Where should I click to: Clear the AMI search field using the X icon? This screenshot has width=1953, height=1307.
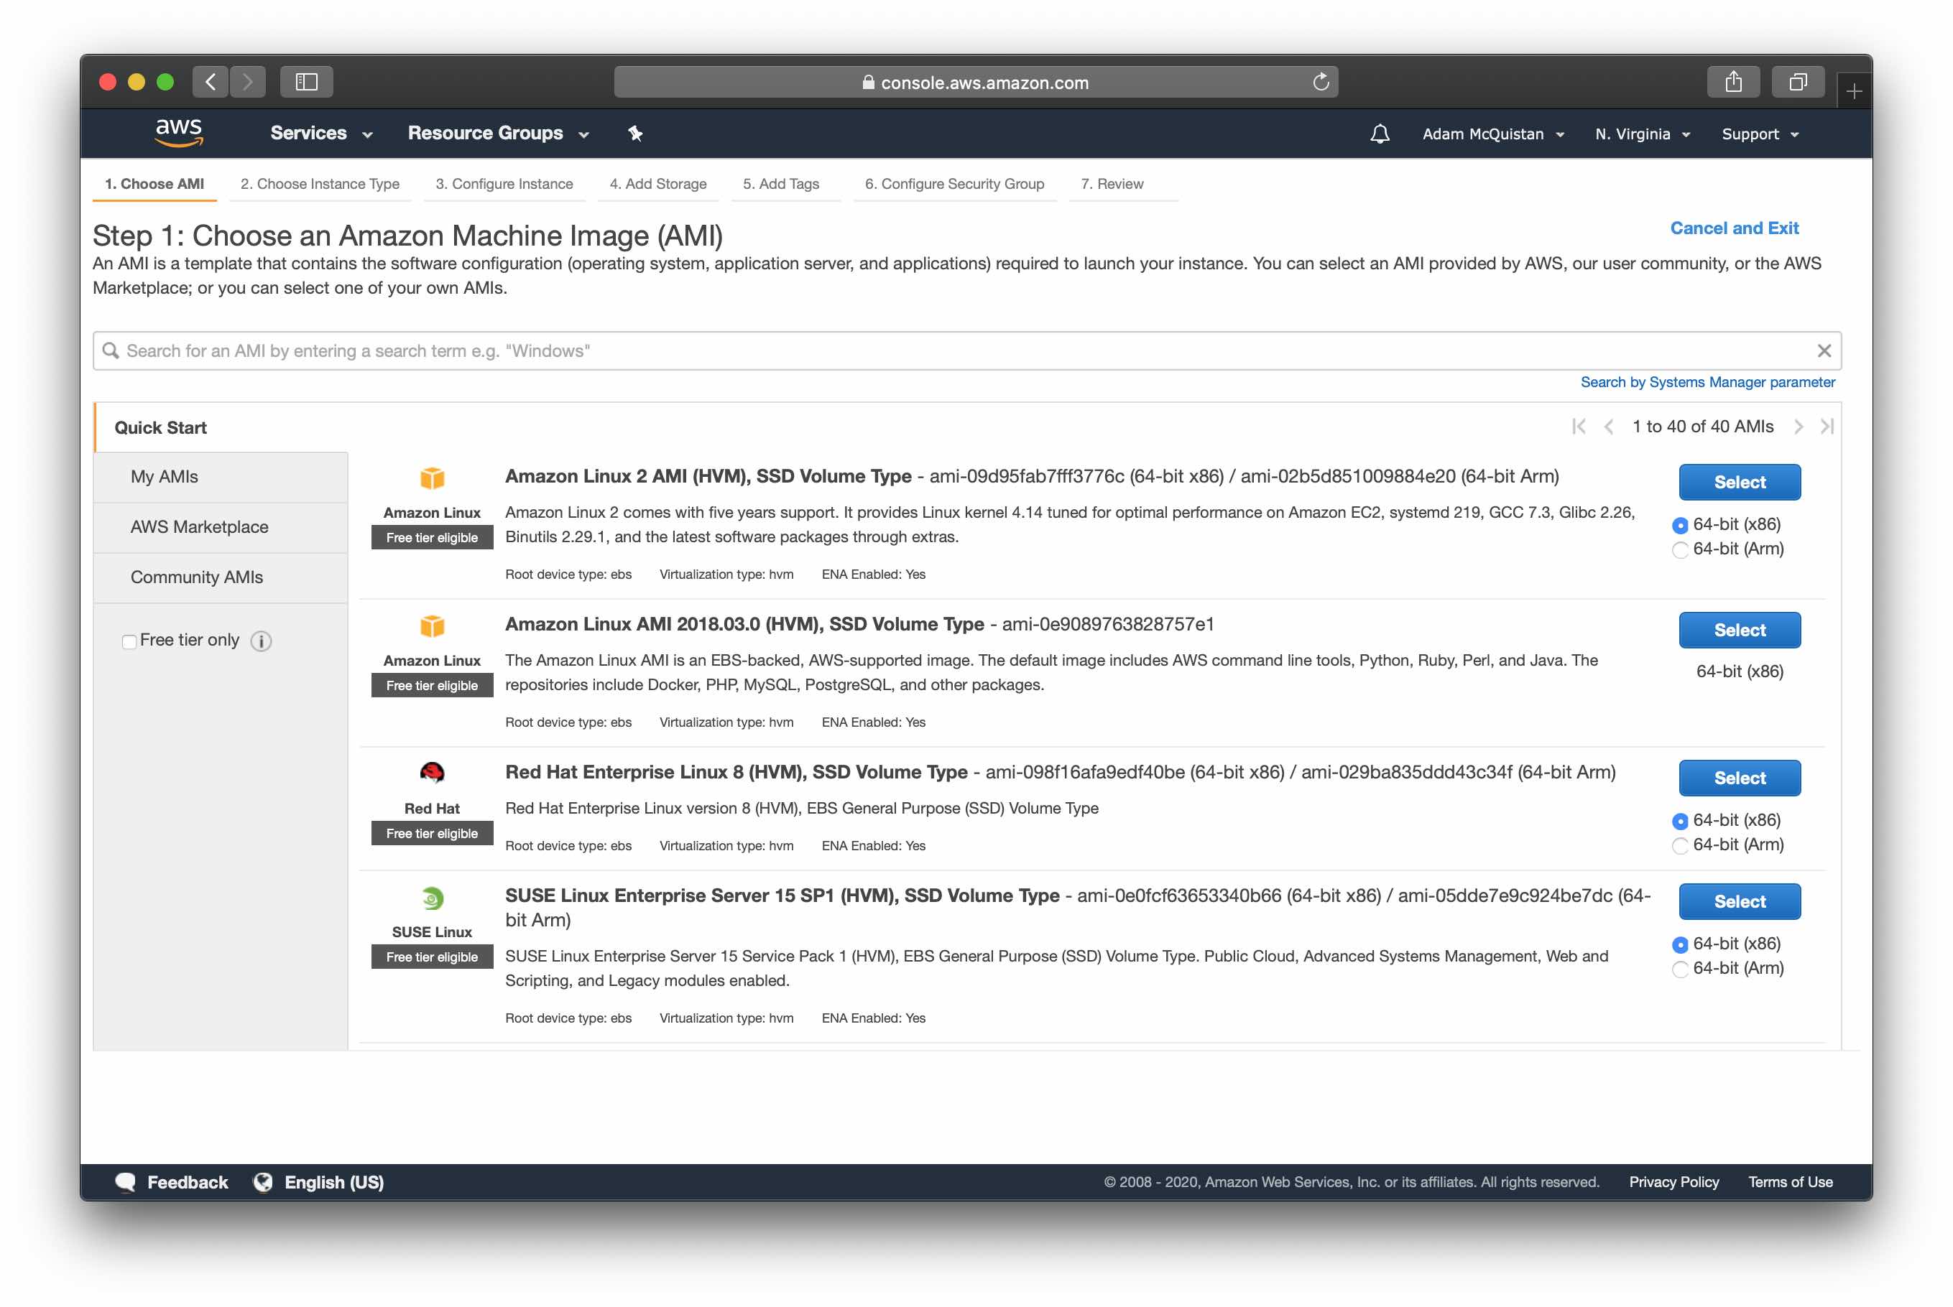pos(1824,351)
